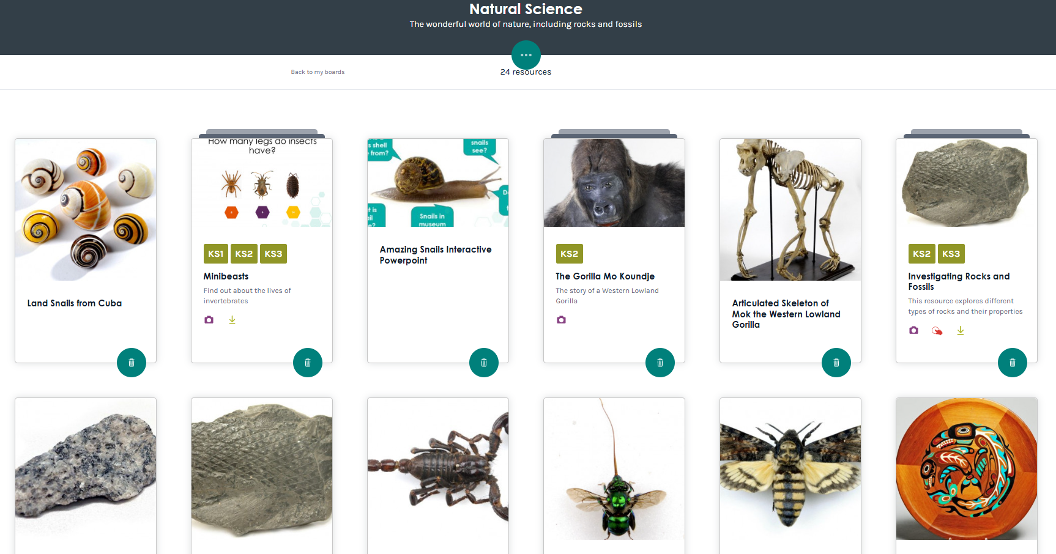Click the 24 resources count text
This screenshot has width=1056, height=554.
point(526,72)
